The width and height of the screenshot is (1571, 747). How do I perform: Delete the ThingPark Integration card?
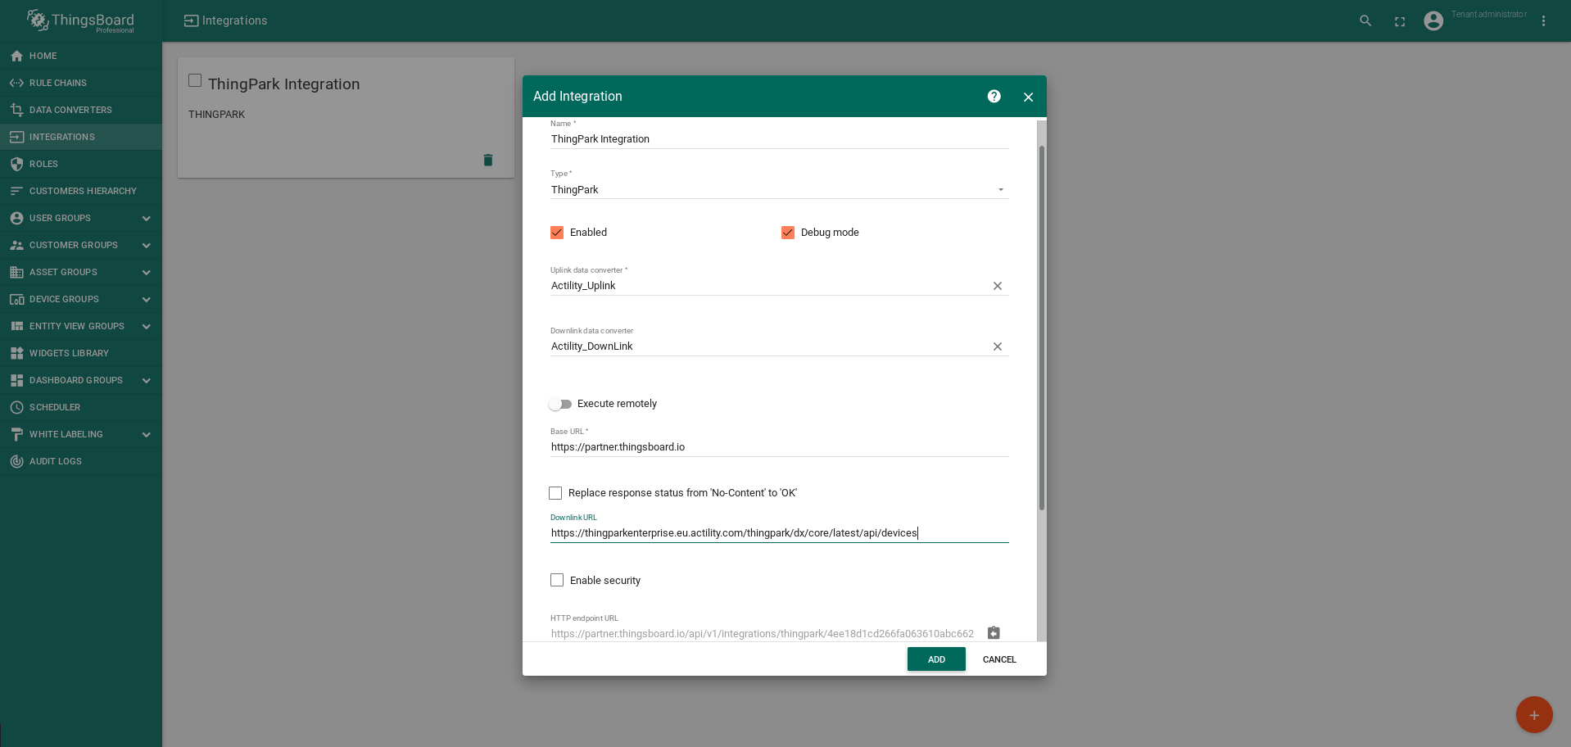pos(488,160)
